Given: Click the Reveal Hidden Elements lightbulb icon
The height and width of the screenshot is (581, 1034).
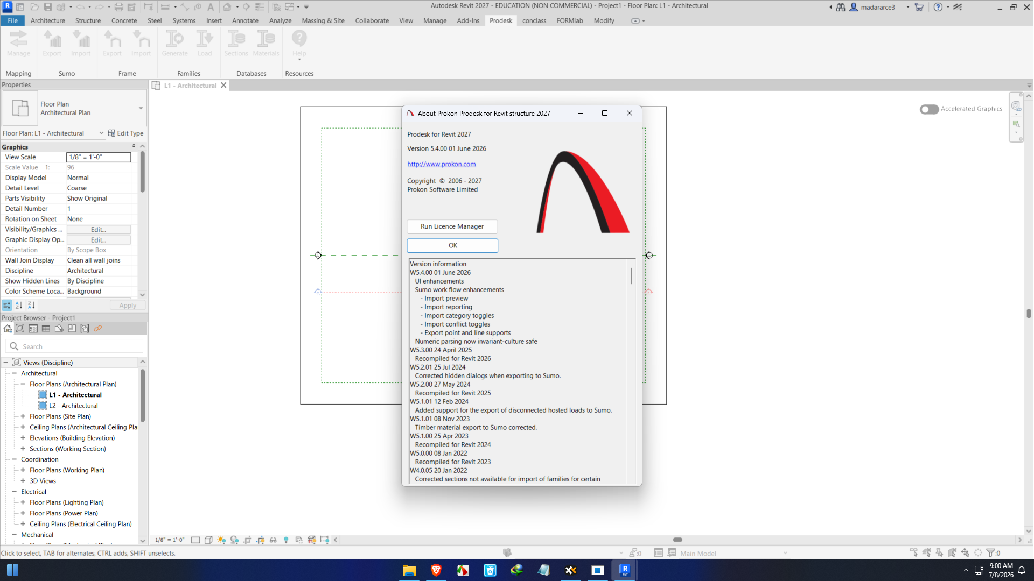Looking at the screenshot, I should [286, 540].
